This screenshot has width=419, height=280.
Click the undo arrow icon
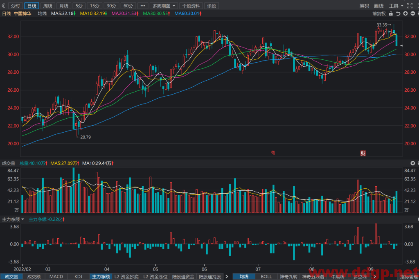coord(398,14)
